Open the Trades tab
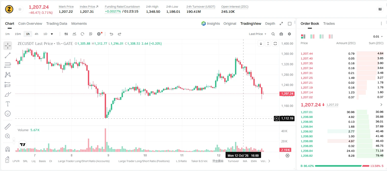This screenshot has width=387, height=171. tap(329, 23)
